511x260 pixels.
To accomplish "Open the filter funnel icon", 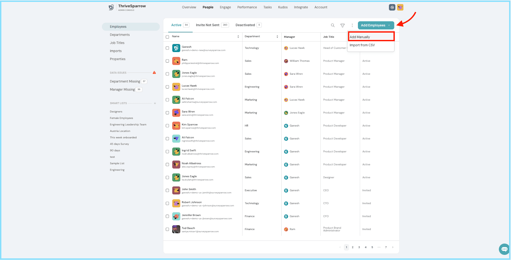I will pos(342,25).
